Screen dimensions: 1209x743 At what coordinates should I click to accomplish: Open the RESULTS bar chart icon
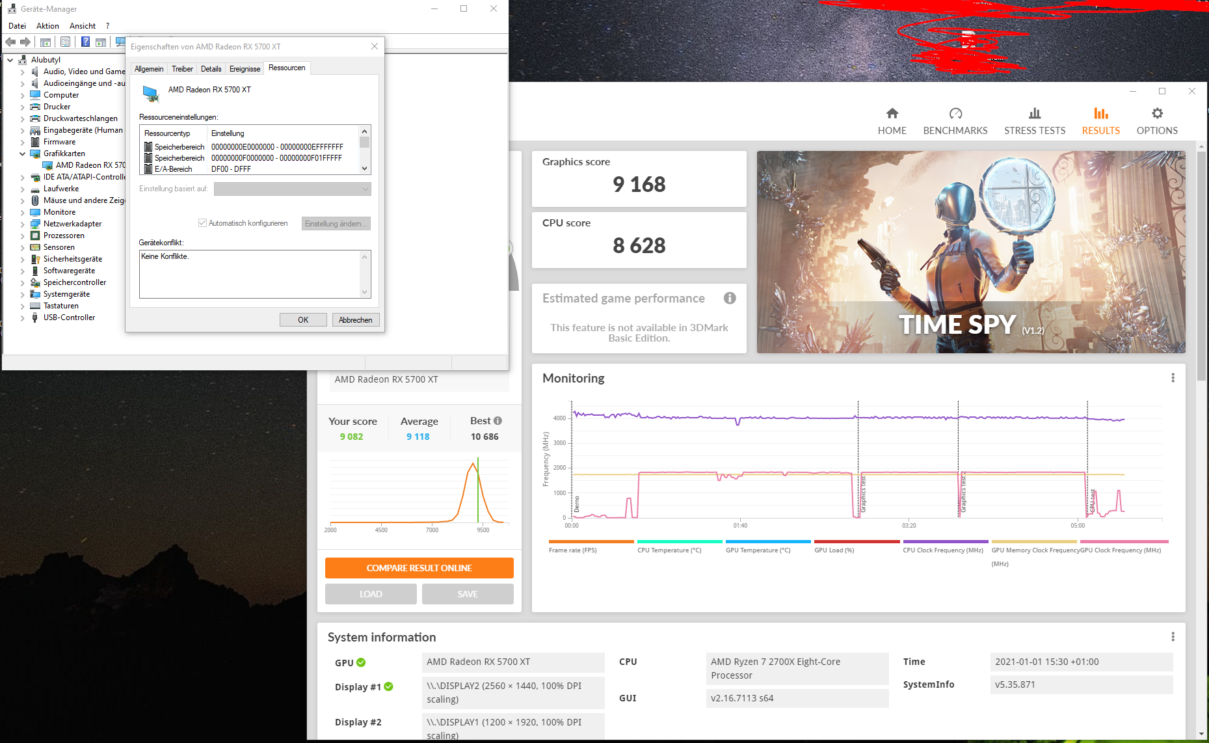1100,113
